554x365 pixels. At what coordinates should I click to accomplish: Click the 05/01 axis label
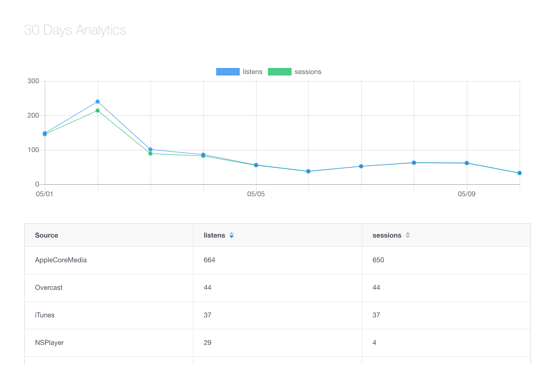click(x=44, y=194)
